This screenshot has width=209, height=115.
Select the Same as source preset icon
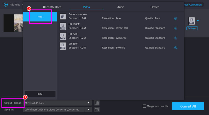63,17
